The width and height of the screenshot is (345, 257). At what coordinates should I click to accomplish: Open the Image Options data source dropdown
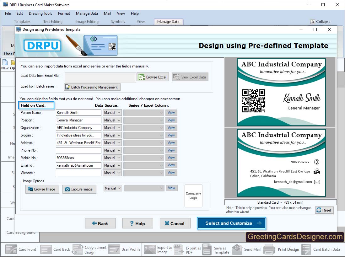[x=113, y=188]
